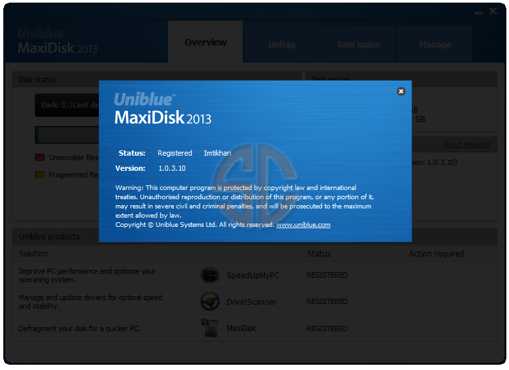Viewport: 509px width, 370px height.
Task: Click the Uniblue MaxiDisk 2013 header logo
Action: pos(57,42)
